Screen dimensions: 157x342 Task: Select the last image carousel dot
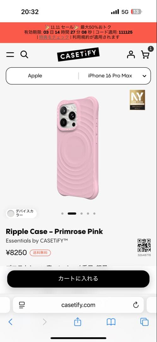(x=94, y=213)
